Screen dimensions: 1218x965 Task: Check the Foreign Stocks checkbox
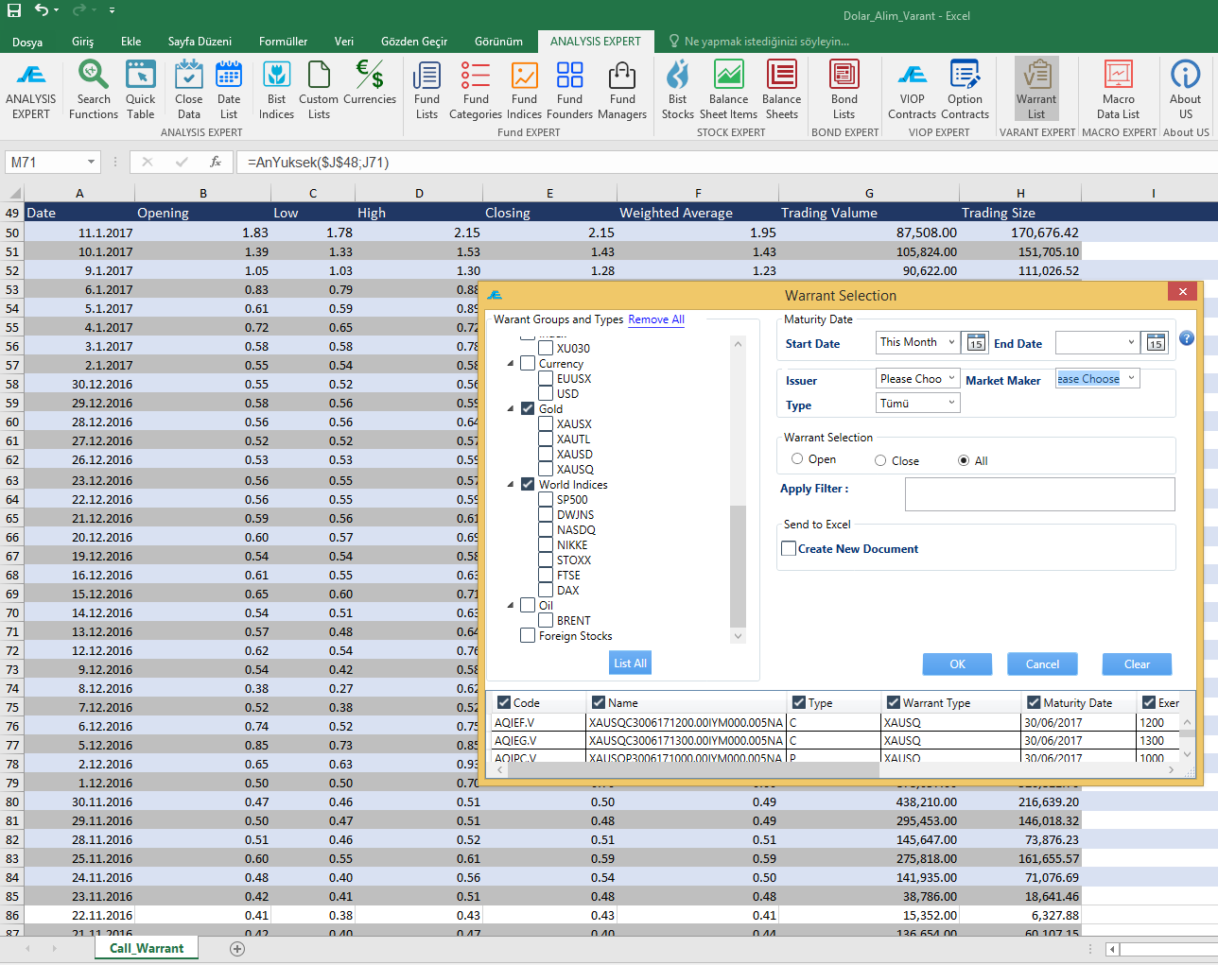[528, 635]
